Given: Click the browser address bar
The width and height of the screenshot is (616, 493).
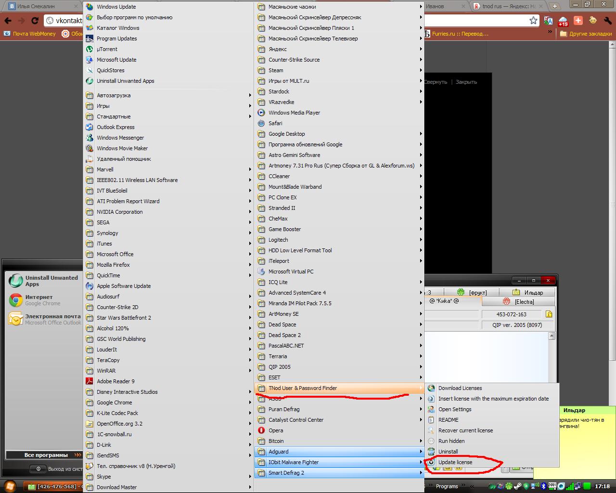Looking at the screenshot, I should tap(291, 21).
